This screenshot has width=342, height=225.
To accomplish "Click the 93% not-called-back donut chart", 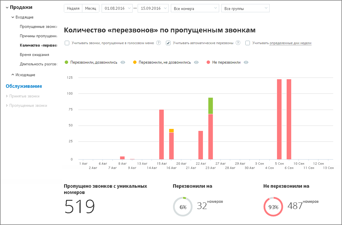I will 273,207.
